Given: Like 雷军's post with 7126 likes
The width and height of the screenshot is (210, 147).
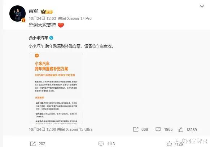Looking at the screenshot, I should coord(170,144).
